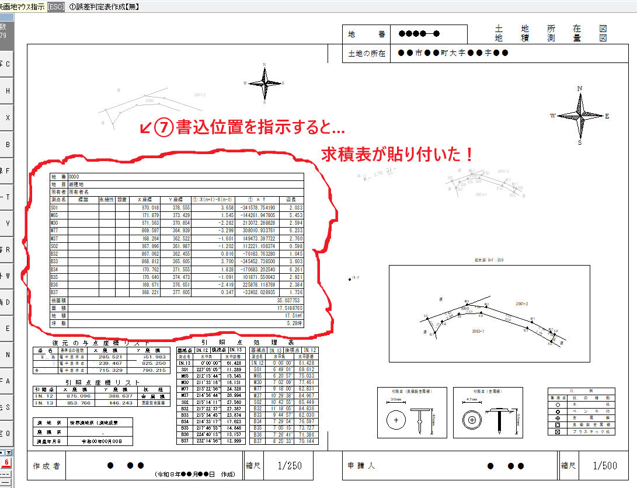Click the 土地所在図 / 地積測量図 title text
The height and width of the screenshot is (488, 637).
coord(551,33)
